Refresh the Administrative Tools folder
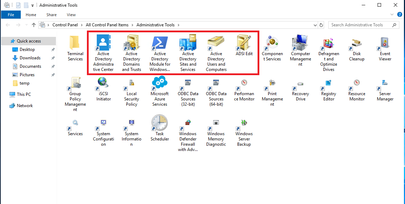The width and height of the screenshot is (405, 204). (x=321, y=25)
